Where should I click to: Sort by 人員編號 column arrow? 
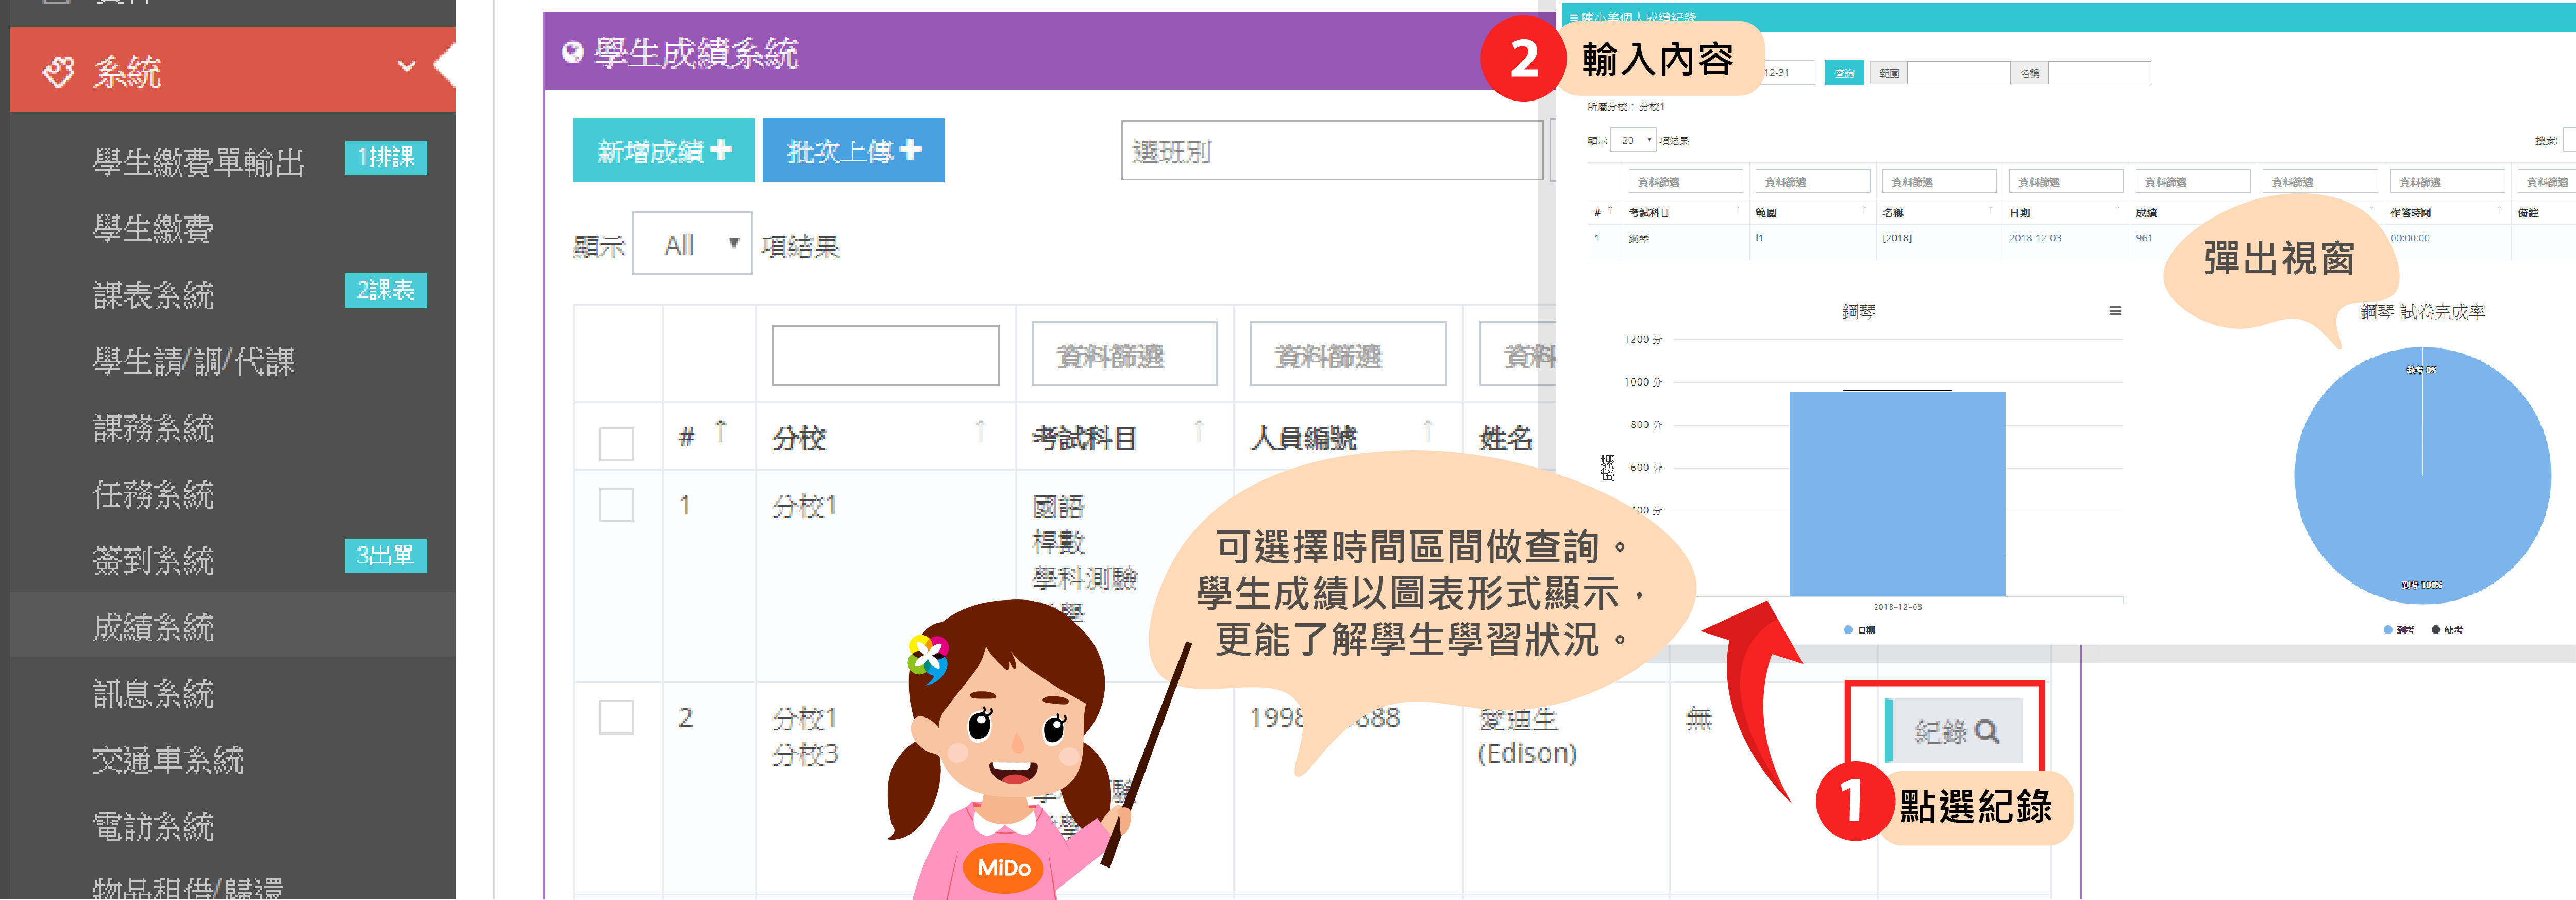[1427, 431]
